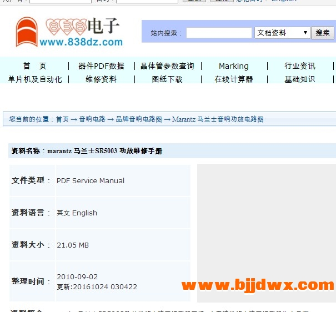The image size is (336, 312).
Task: Go to 首页 in navigation menu
Action: pos(34,66)
